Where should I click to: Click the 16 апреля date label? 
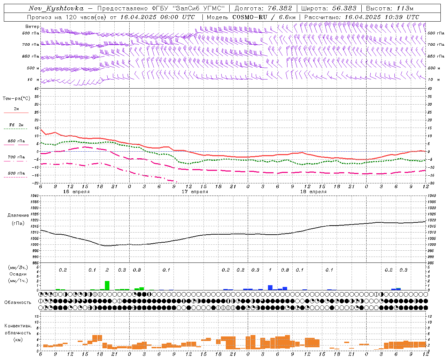(76, 192)
